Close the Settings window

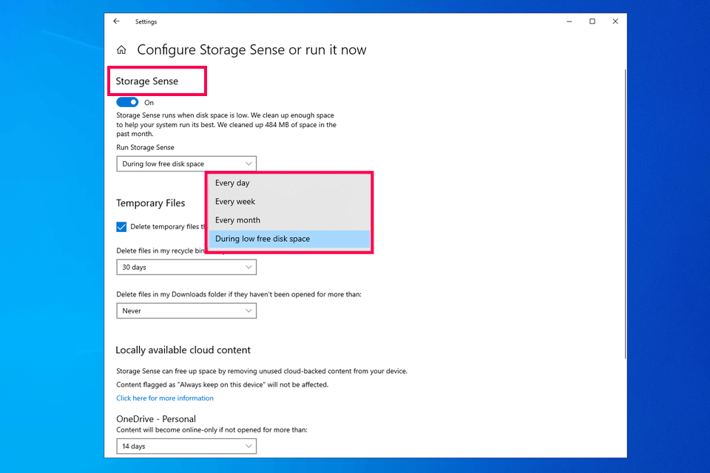[x=615, y=21]
